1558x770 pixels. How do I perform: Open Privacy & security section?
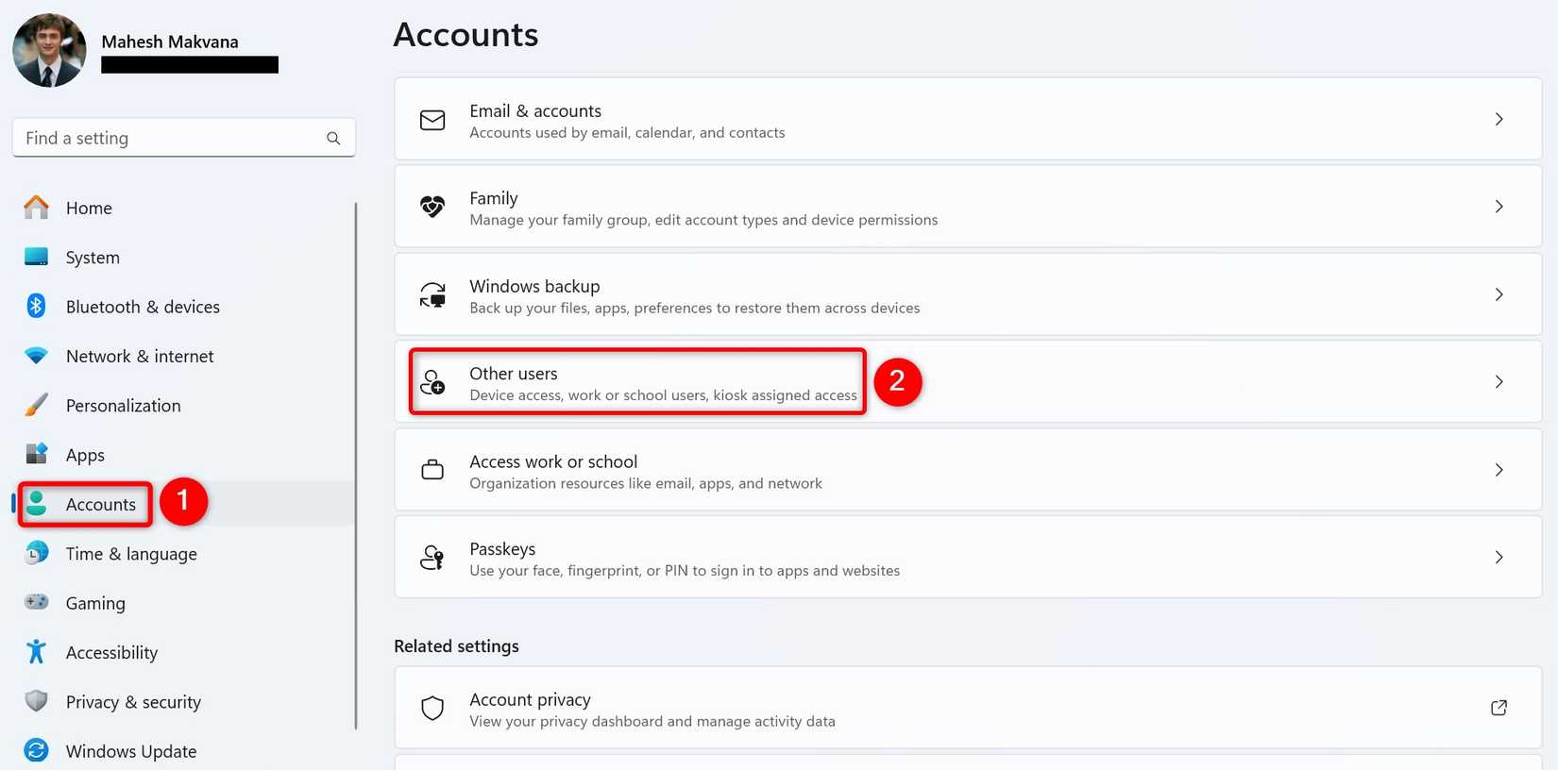[132, 702]
